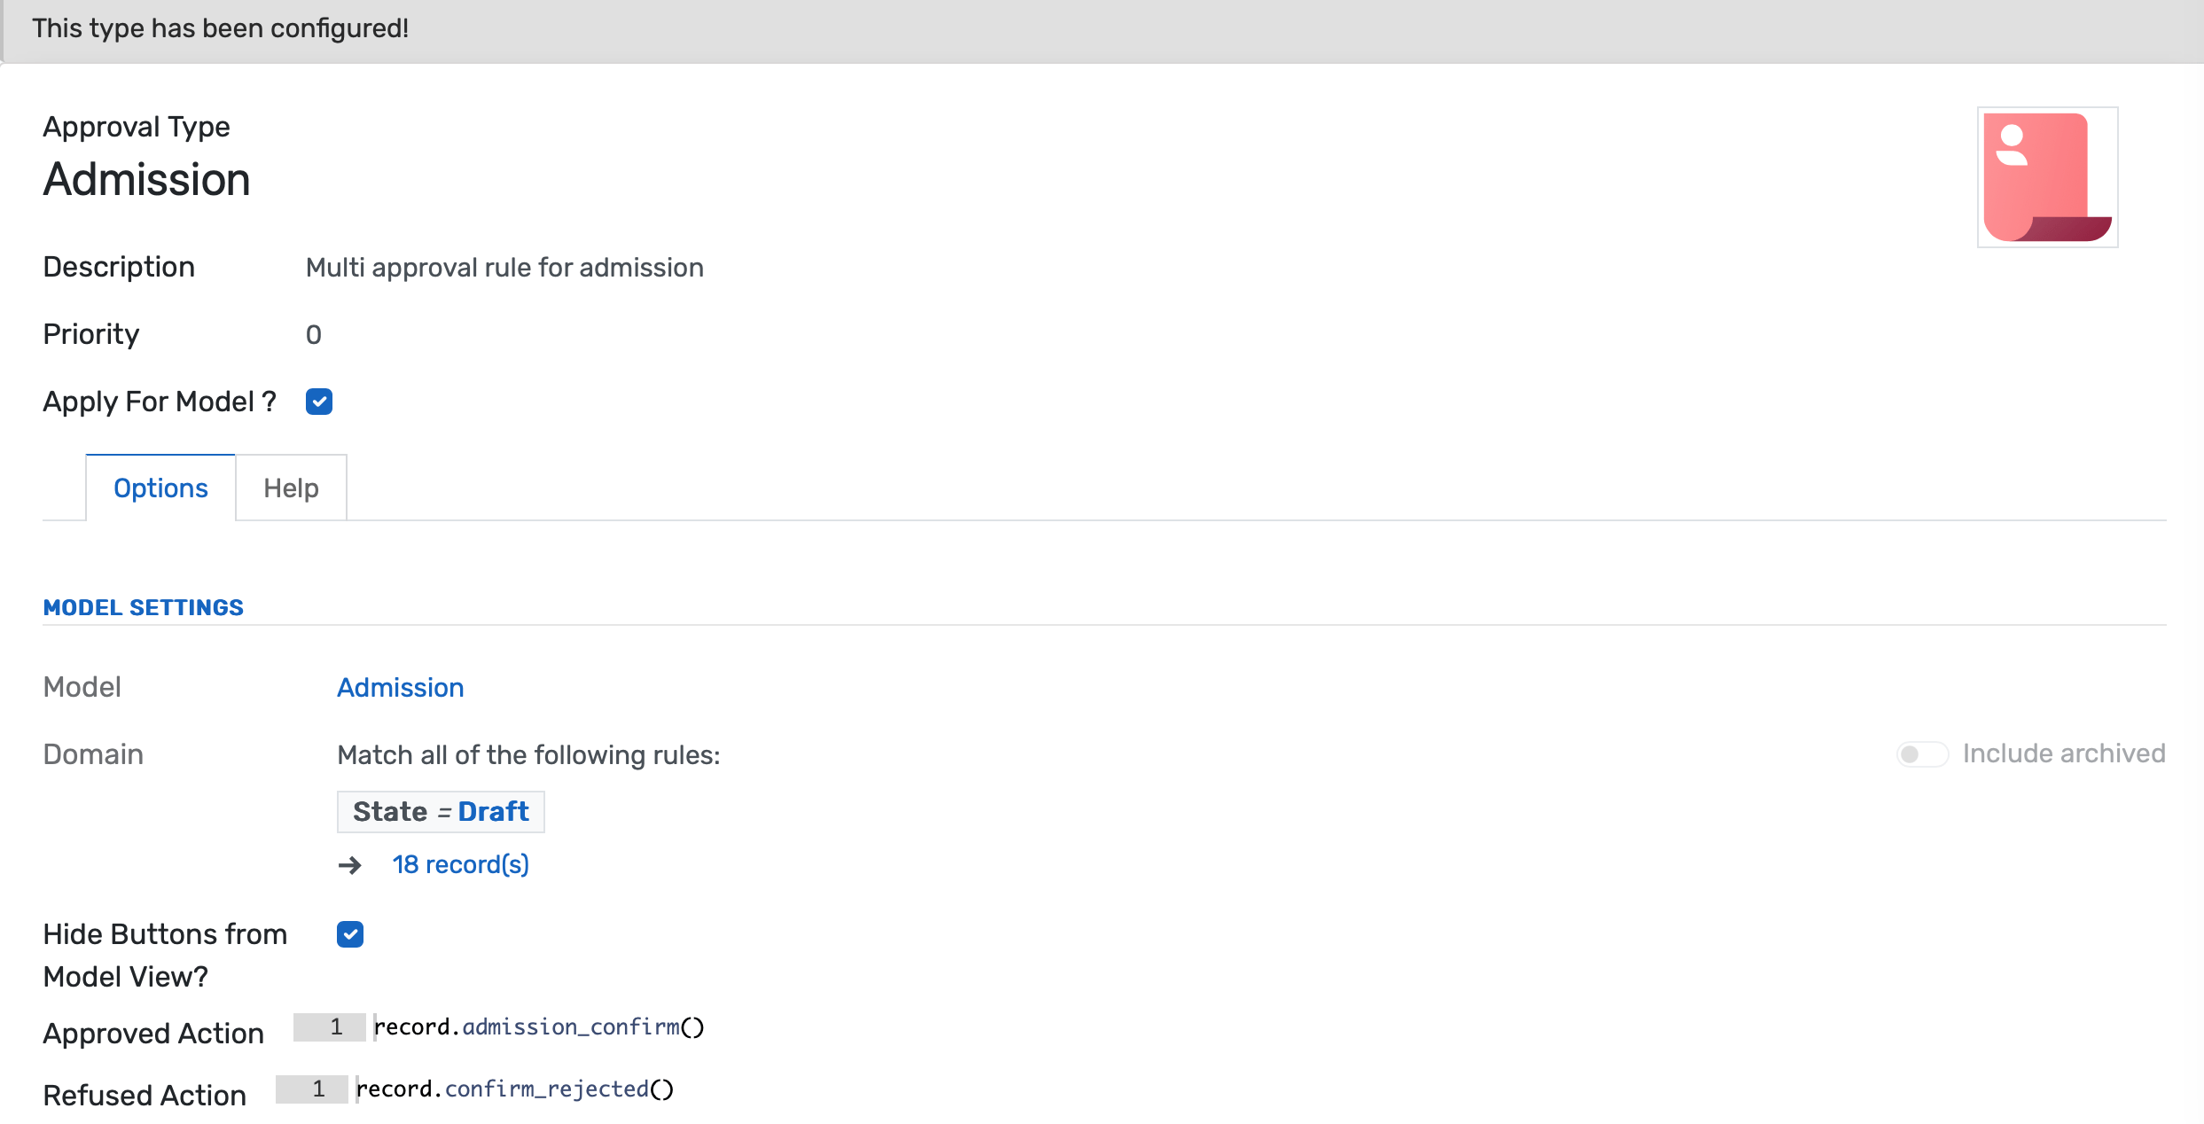Open the Admission model link
Image resolution: width=2204 pixels, height=1124 pixels.
(400, 688)
